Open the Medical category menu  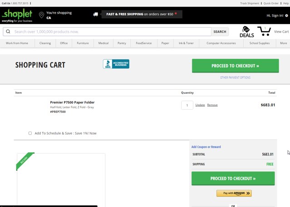103,43
